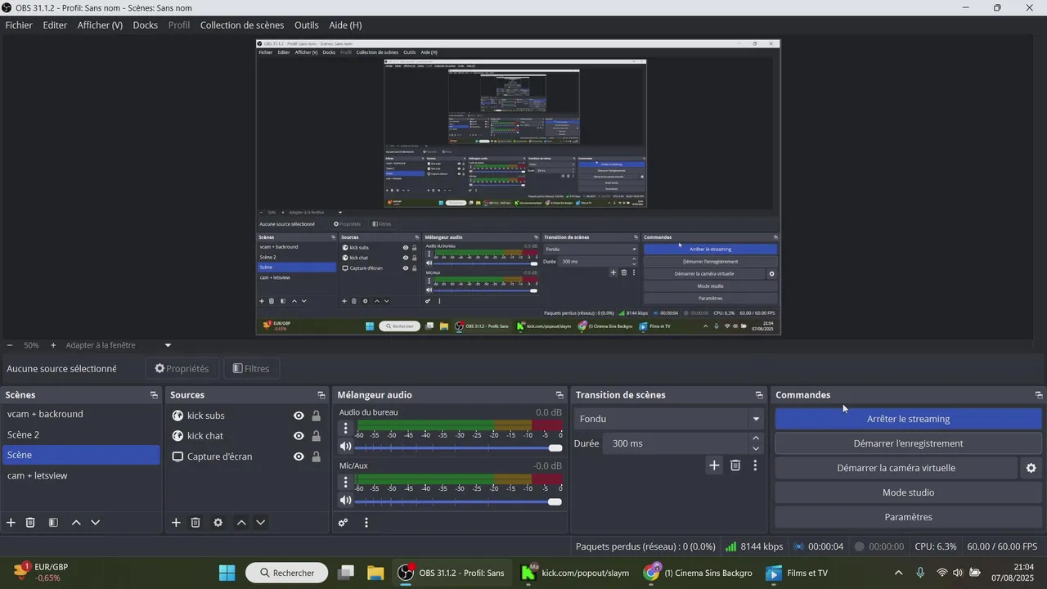This screenshot has width=1047, height=589.
Task: Open virtual camera settings gear
Action: 1031,468
